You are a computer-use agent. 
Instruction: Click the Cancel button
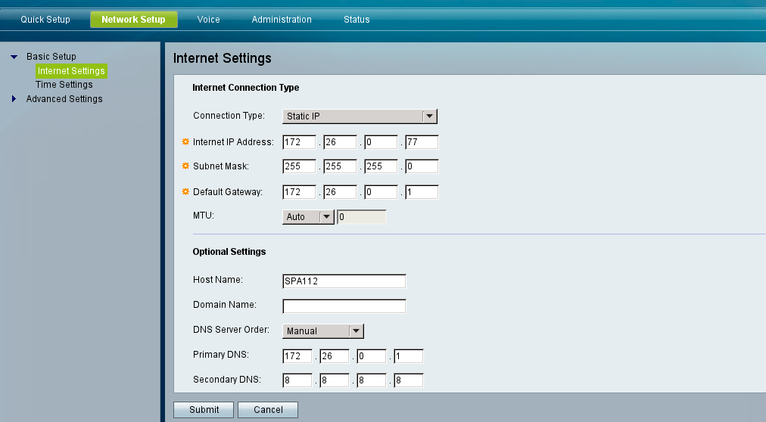tap(268, 410)
